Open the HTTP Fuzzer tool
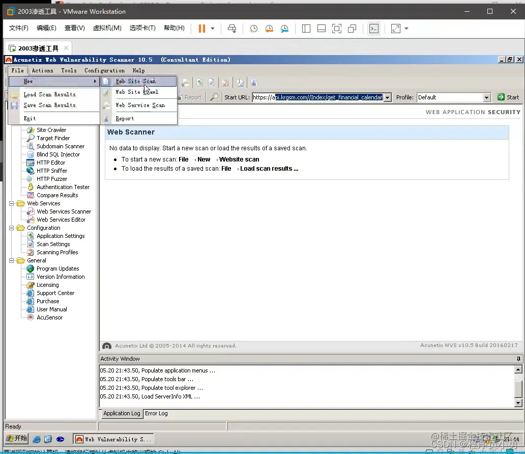525x454 pixels. point(51,179)
